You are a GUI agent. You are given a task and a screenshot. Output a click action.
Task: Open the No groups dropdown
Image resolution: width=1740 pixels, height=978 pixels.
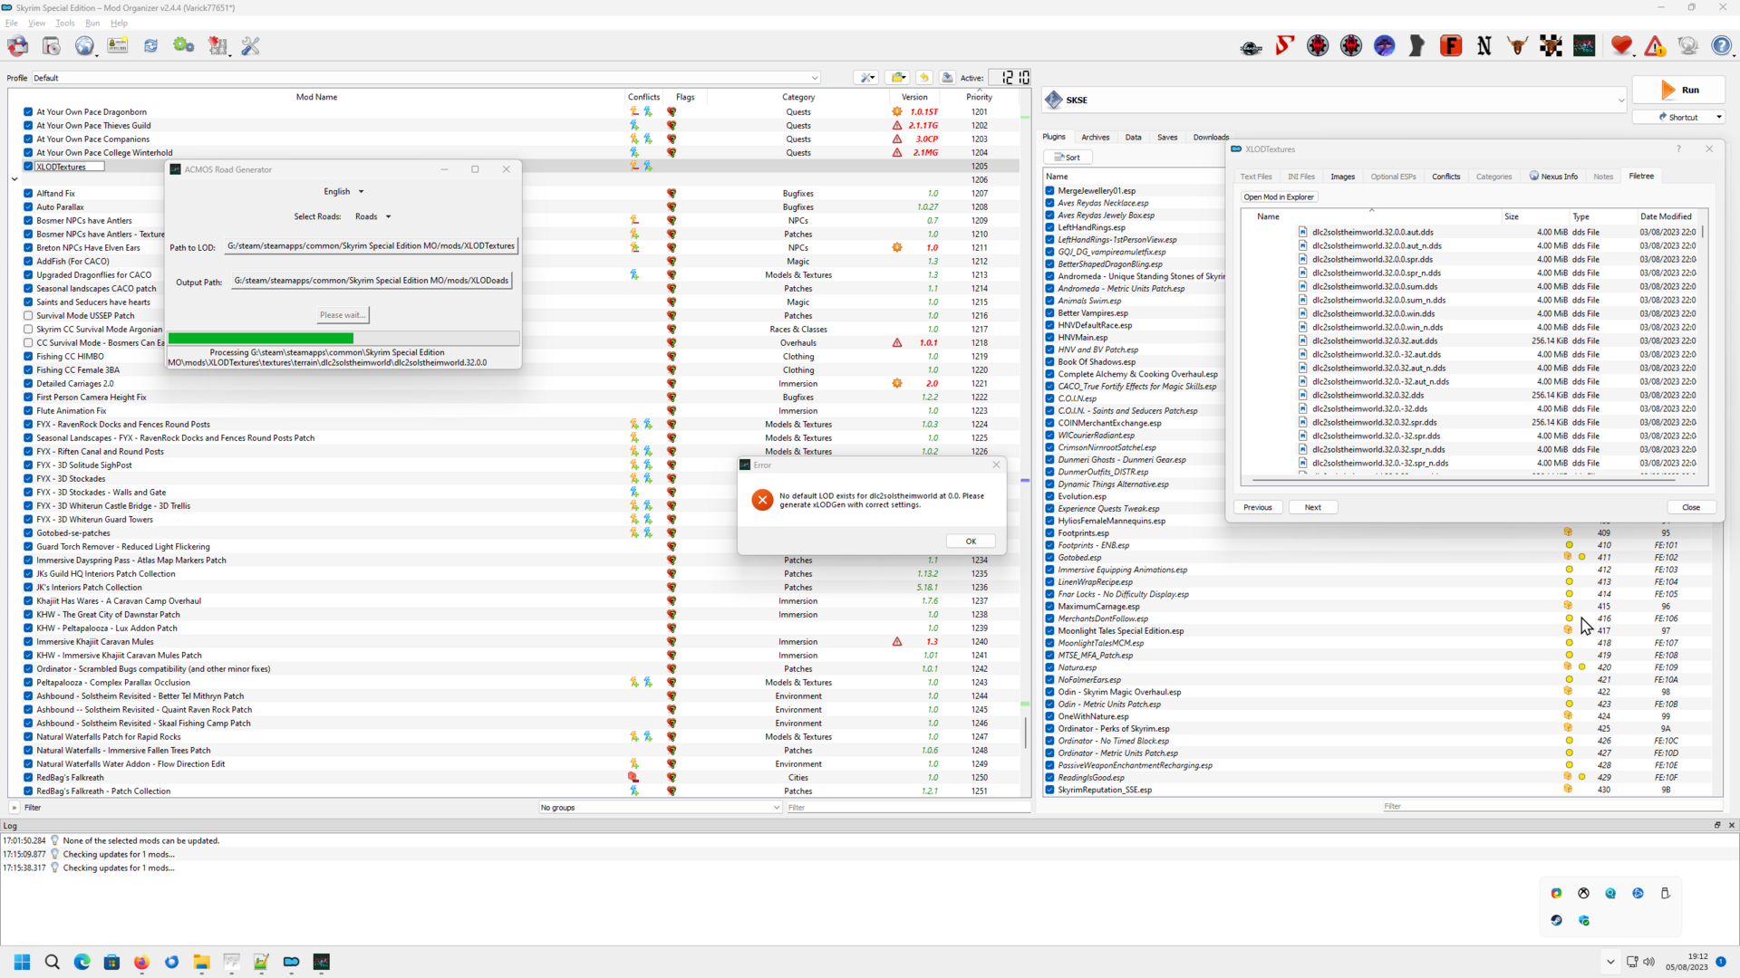pos(660,808)
